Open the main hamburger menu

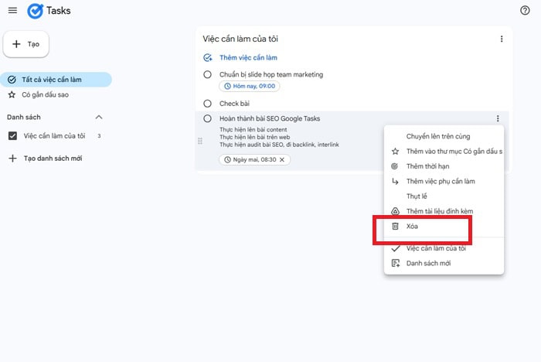click(12, 10)
